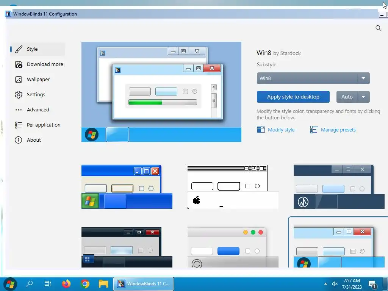Select the Windows XP blue style thumbnail
388x291 pixels.
click(127, 187)
